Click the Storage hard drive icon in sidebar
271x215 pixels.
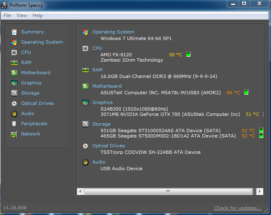point(14,93)
